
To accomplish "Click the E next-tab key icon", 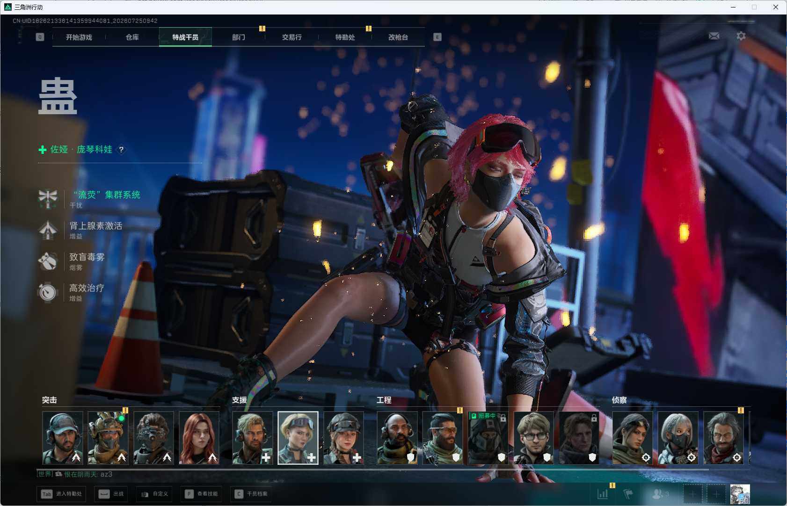I will coord(437,37).
